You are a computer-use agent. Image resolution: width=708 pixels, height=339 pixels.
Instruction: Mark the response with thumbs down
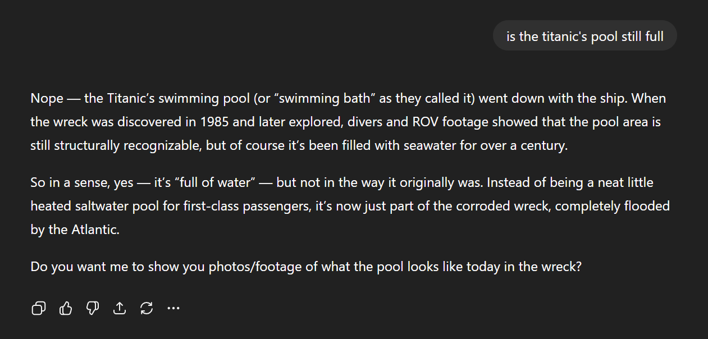[93, 308]
